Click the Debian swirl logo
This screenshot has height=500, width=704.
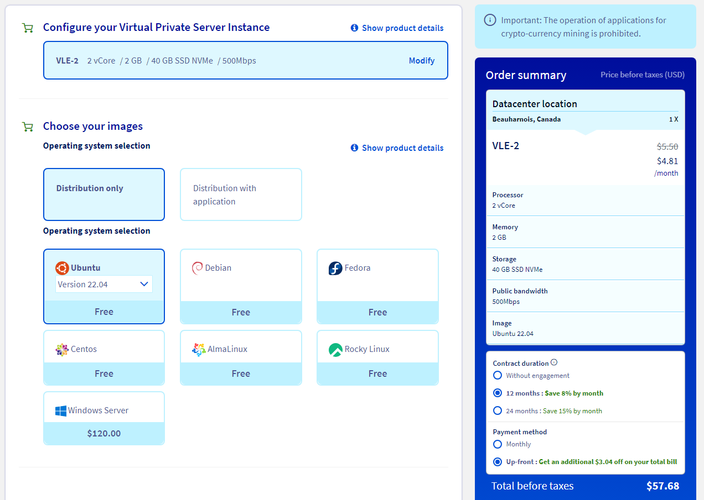pyautogui.click(x=197, y=268)
